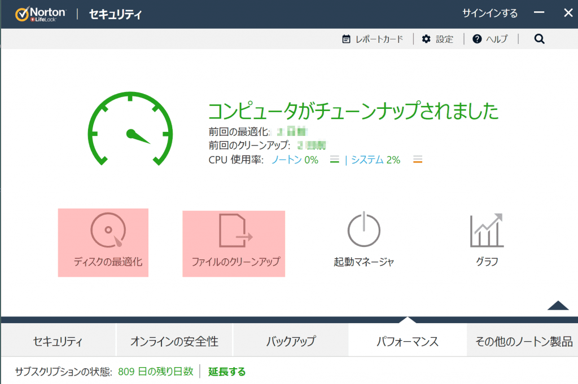Image resolution: width=578 pixels, height=384 pixels.
Task: Open the Graph (グラフ) chart icon
Action: pyautogui.click(x=487, y=231)
